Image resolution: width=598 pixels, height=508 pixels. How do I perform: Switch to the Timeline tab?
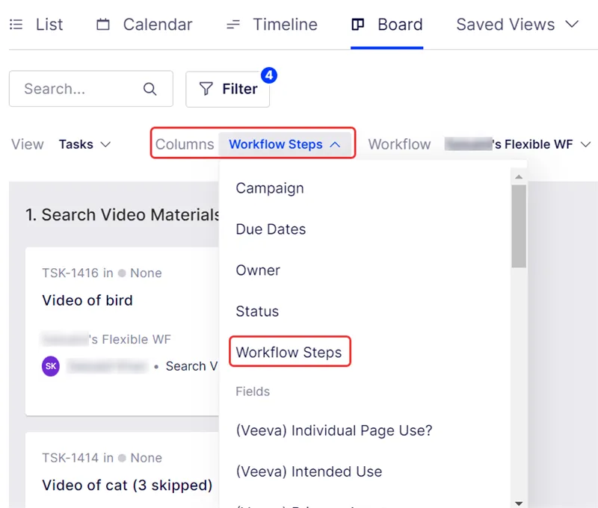[x=271, y=25]
